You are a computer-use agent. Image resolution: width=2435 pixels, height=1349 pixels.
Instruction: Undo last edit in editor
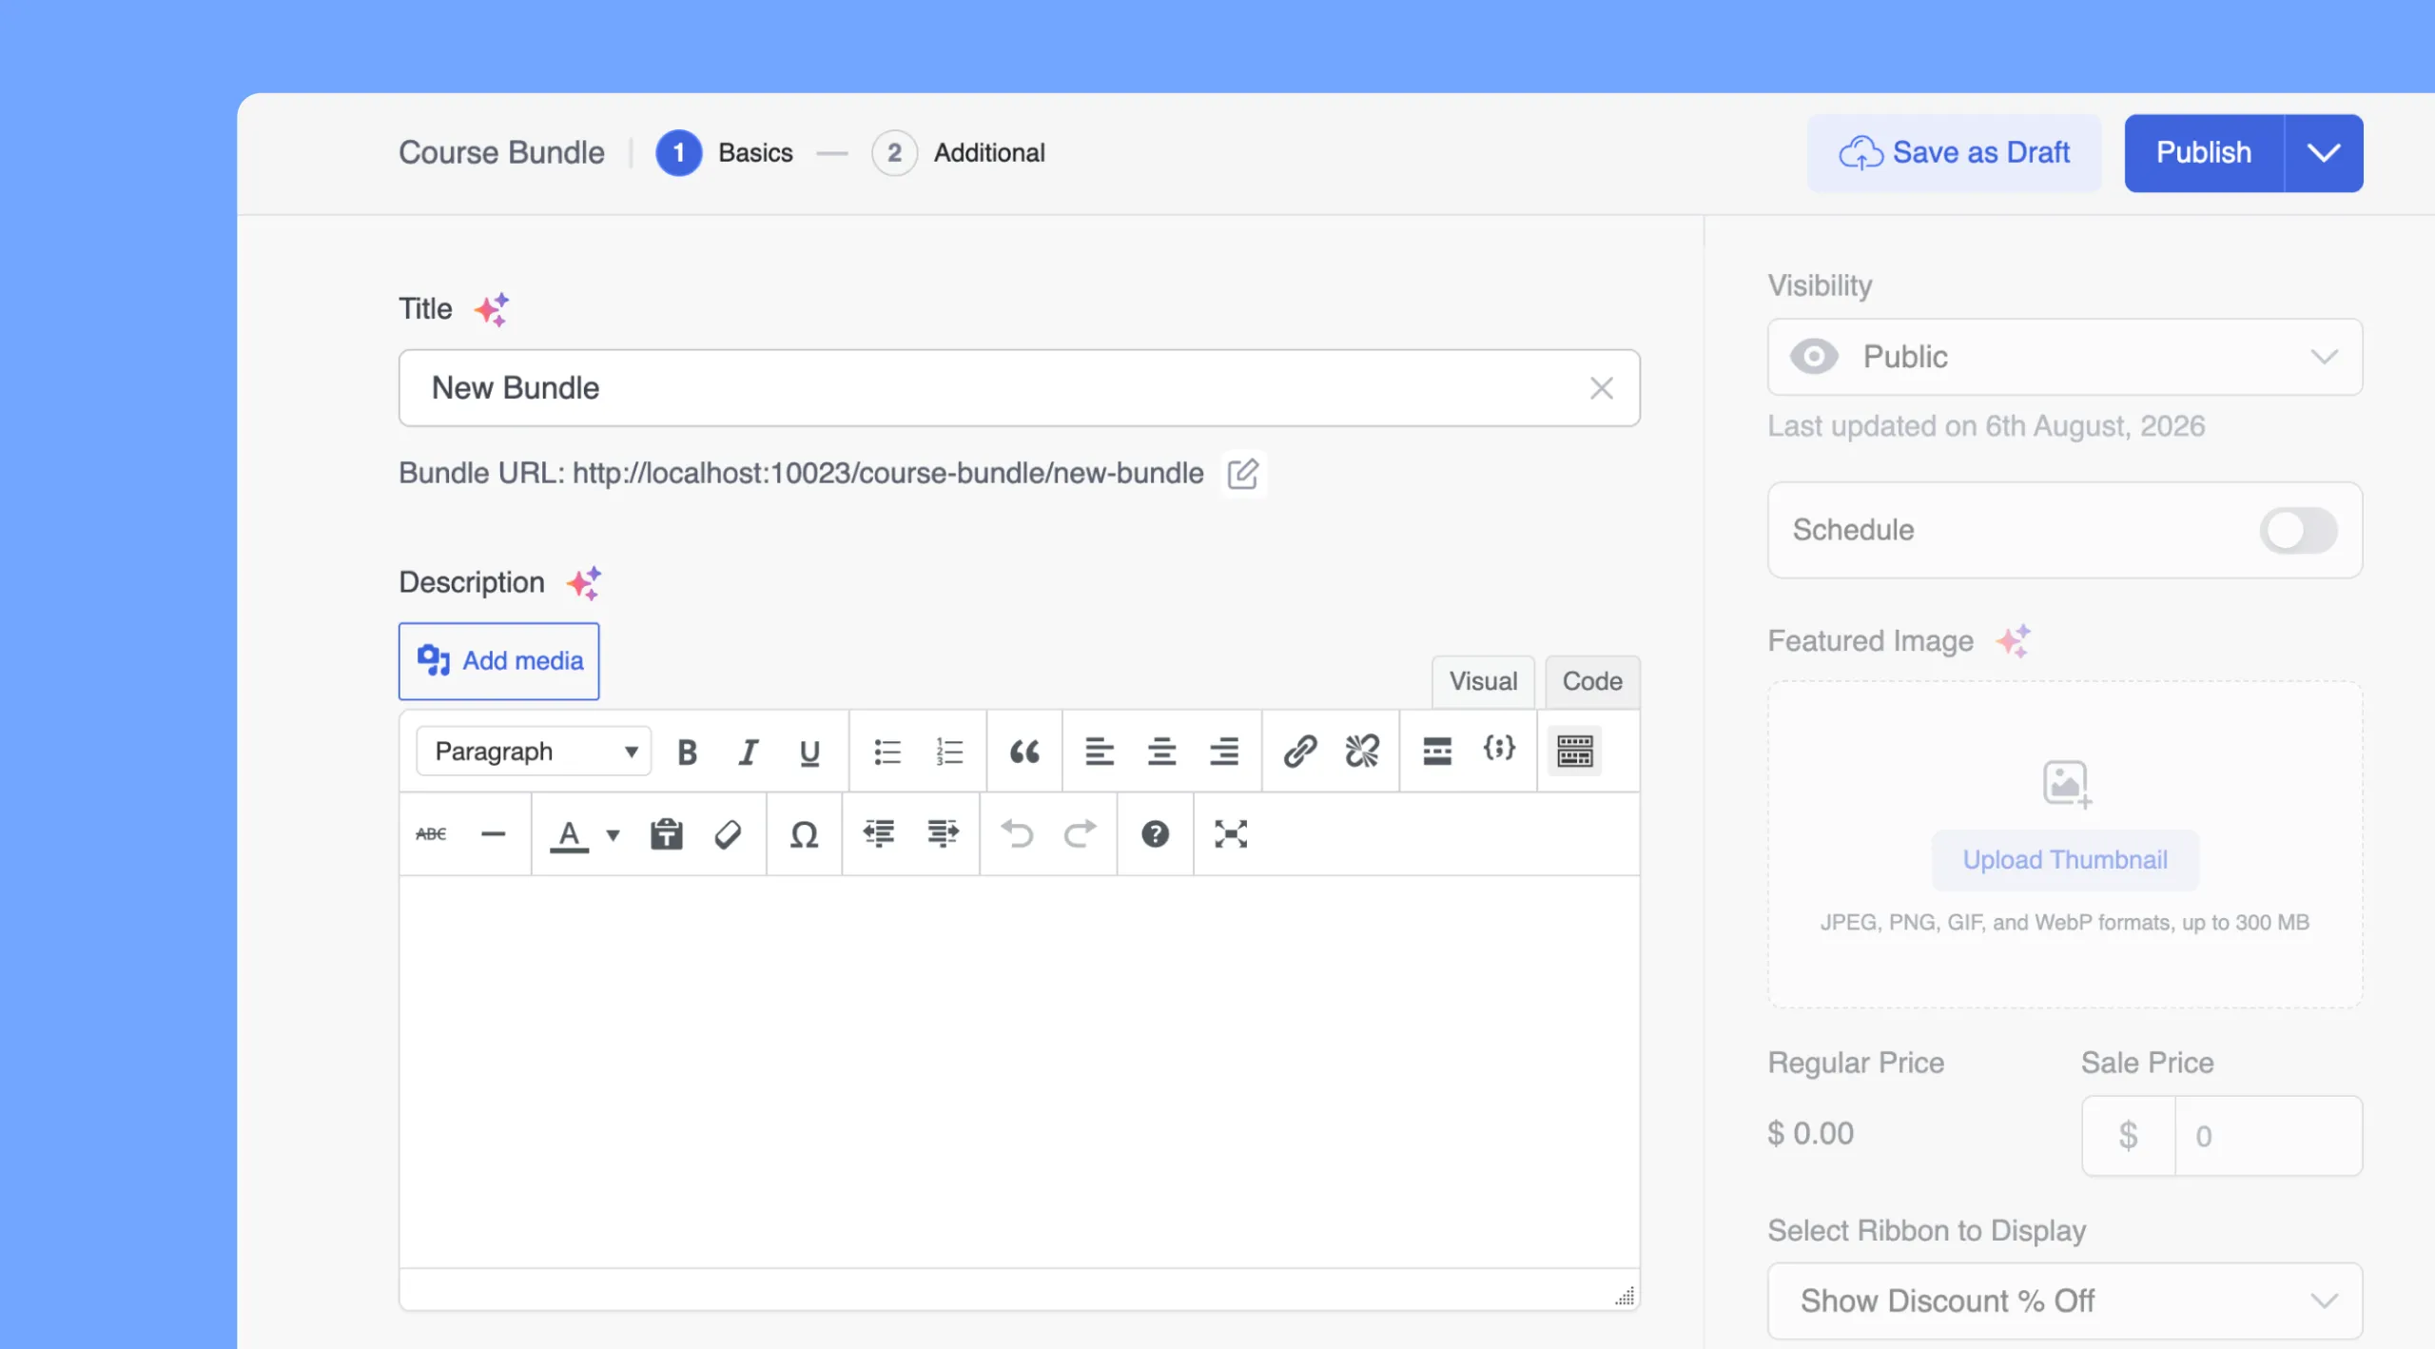pyautogui.click(x=1017, y=834)
